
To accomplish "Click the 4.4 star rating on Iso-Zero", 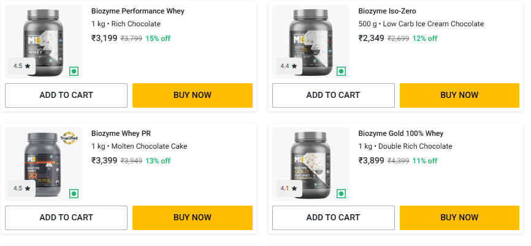I will pos(288,66).
